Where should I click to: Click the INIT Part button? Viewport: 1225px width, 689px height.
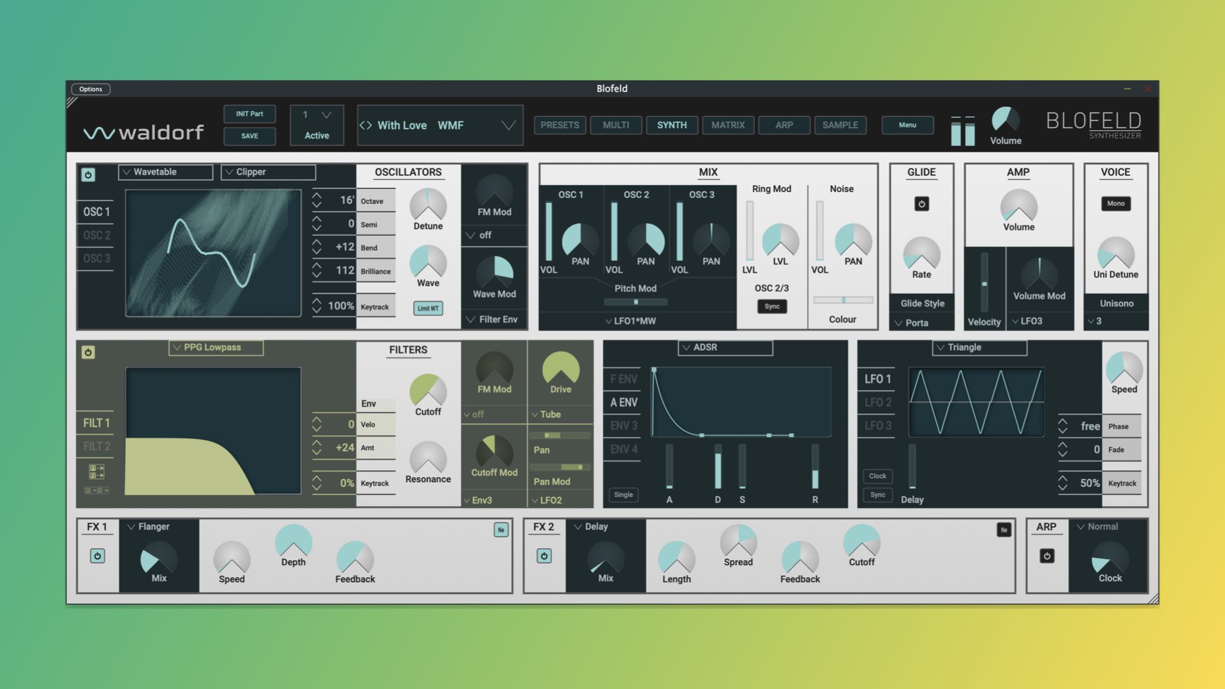coord(249,114)
